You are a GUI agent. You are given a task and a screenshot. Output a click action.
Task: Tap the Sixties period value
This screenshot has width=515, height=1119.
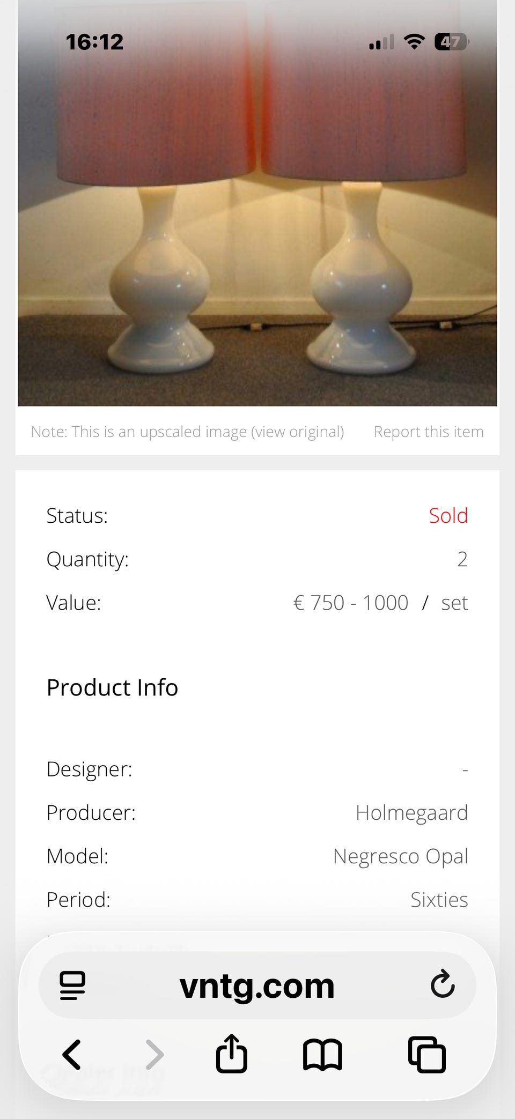click(439, 900)
